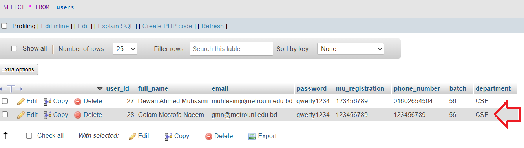
Task: Click the Extra options button
Action: coord(18,69)
